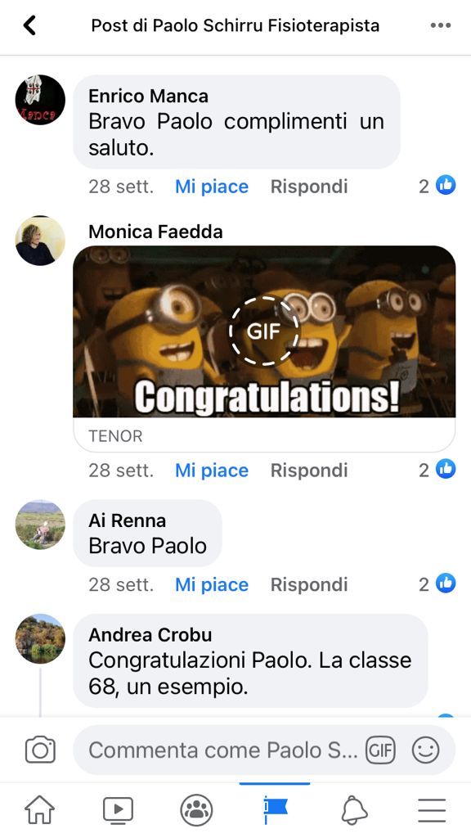Open the Video tab in the bottom bar
471x838 pixels.
point(118,810)
